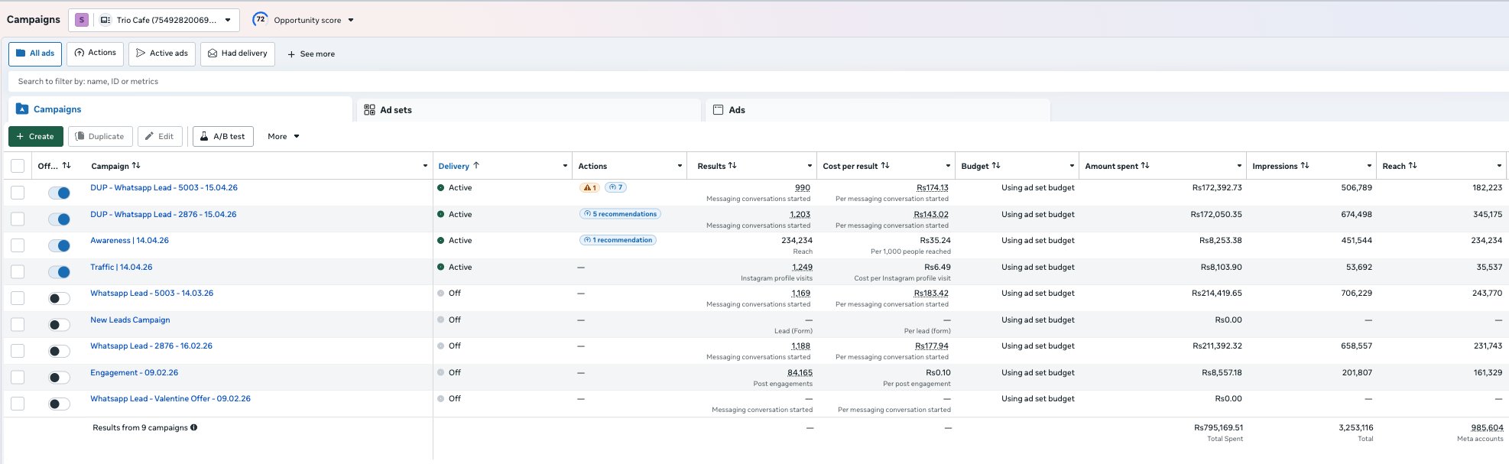Click the purple S account avatar icon
Image resolution: width=1509 pixels, height=464 pixels.
click(x=82, y=20)
